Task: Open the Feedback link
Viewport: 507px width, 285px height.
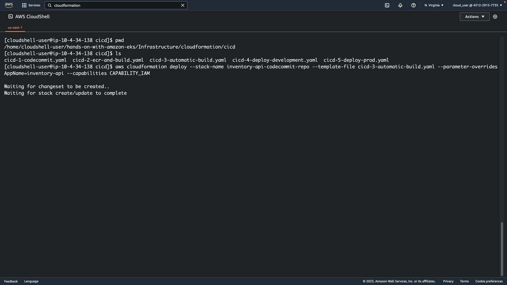Action: (11, 281)
